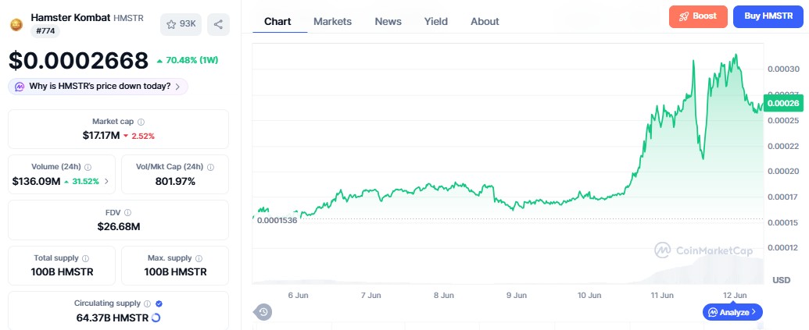Viewport: 809px width, 330px height.
Task: Expand 'Why is HMSTR's price down today?'
Action: [98, 87]
